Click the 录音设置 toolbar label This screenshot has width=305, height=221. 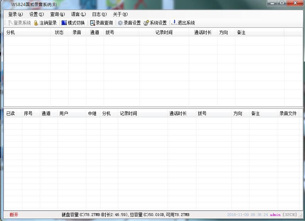(132, 23)
